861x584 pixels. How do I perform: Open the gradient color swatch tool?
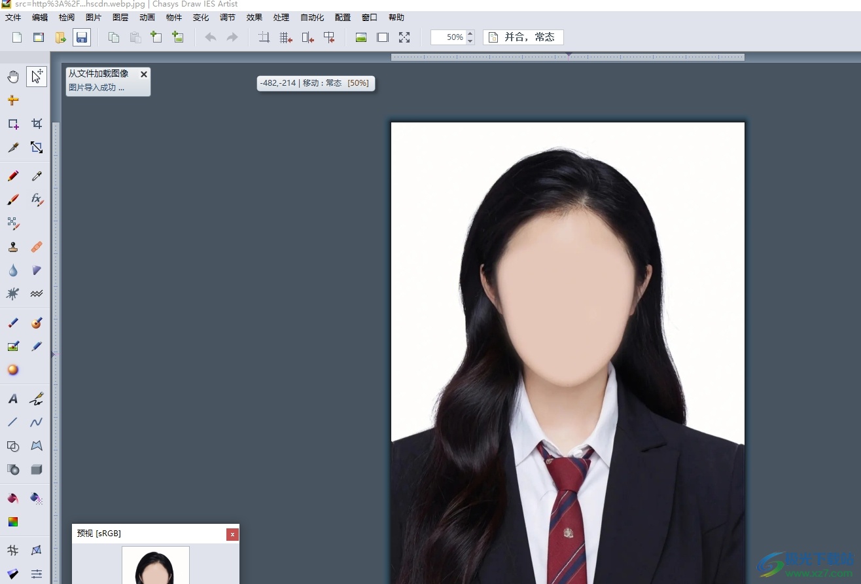point(12,522)
